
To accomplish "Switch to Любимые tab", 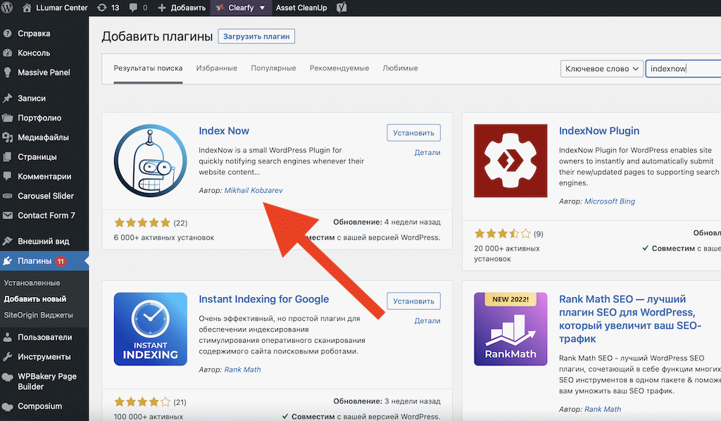I will tap(400, 68).
